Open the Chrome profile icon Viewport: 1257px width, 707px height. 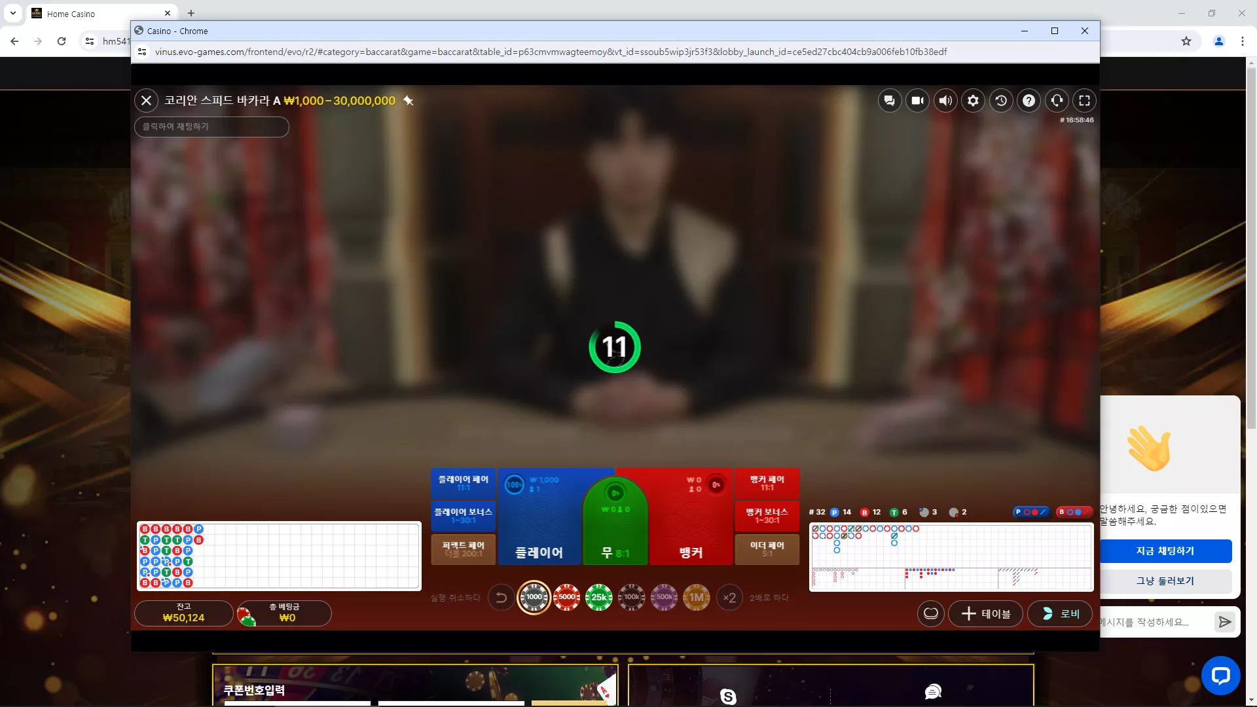click(1219, 41)
